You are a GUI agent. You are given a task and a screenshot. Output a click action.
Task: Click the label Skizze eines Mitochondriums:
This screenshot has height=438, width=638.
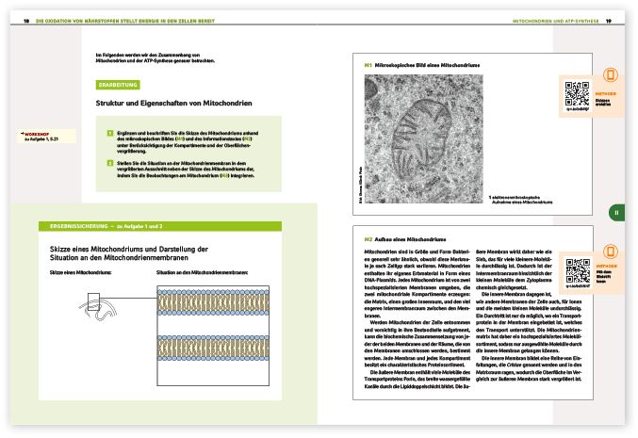pos(80,272)
